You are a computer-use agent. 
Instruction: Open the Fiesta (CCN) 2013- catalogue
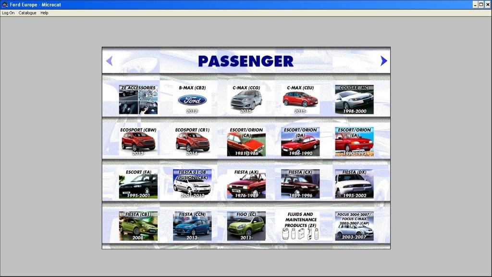click(192, 226)
